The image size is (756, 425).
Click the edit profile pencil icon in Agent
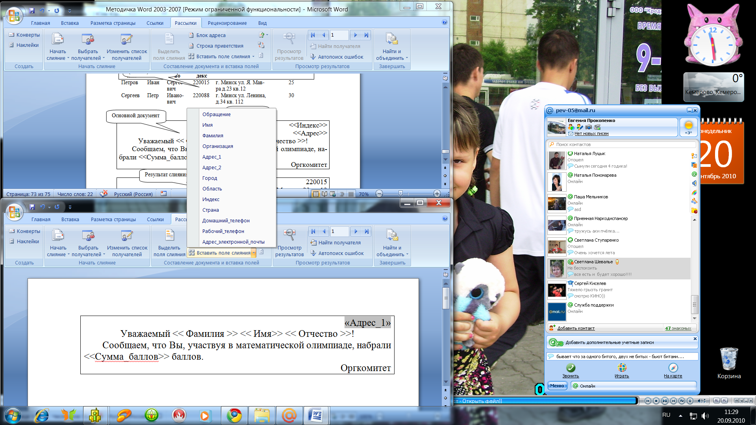580,127
